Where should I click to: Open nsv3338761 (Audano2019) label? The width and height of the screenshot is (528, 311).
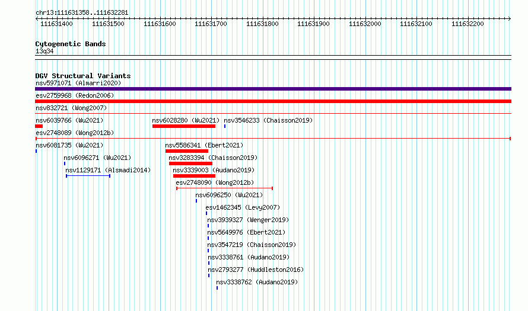coord(249,257)
